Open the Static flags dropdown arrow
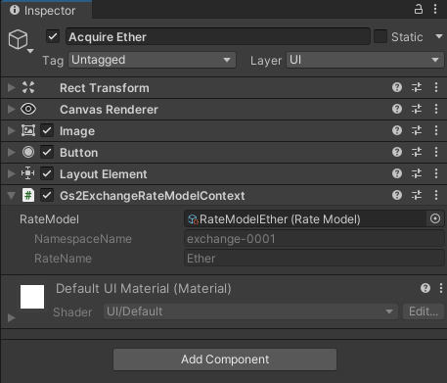This screenshot has height=383, width=447. [x=439, y=36]
